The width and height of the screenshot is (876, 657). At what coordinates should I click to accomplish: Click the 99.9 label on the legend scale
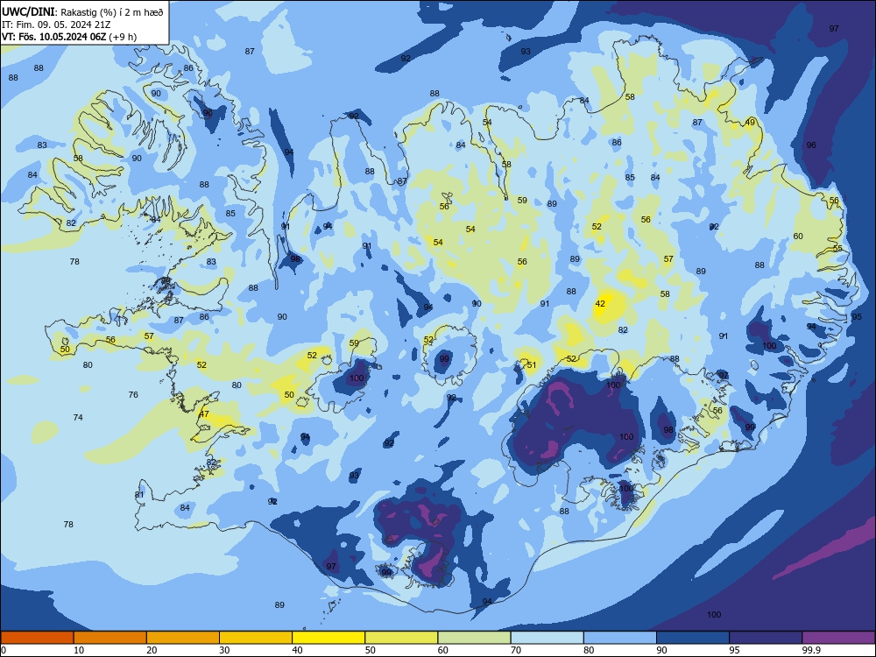point(811,650)
